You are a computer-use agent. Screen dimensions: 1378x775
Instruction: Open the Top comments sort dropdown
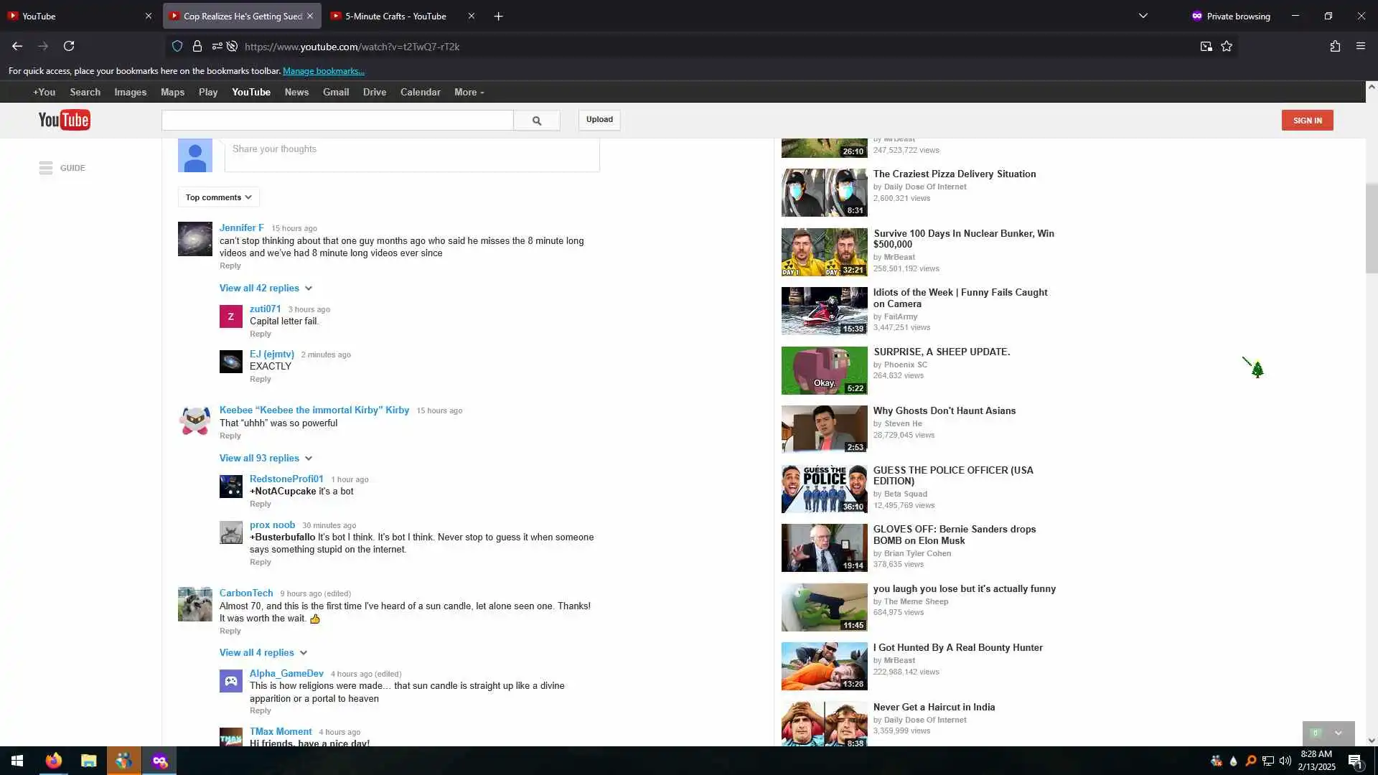[x=218, y=197]
